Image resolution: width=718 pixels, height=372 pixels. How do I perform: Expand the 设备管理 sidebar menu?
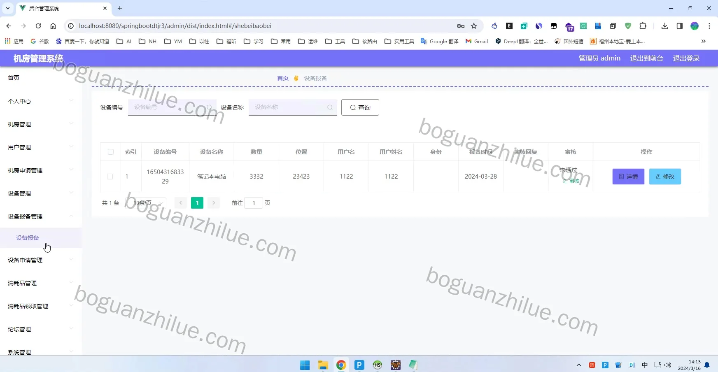click(41, 193)
